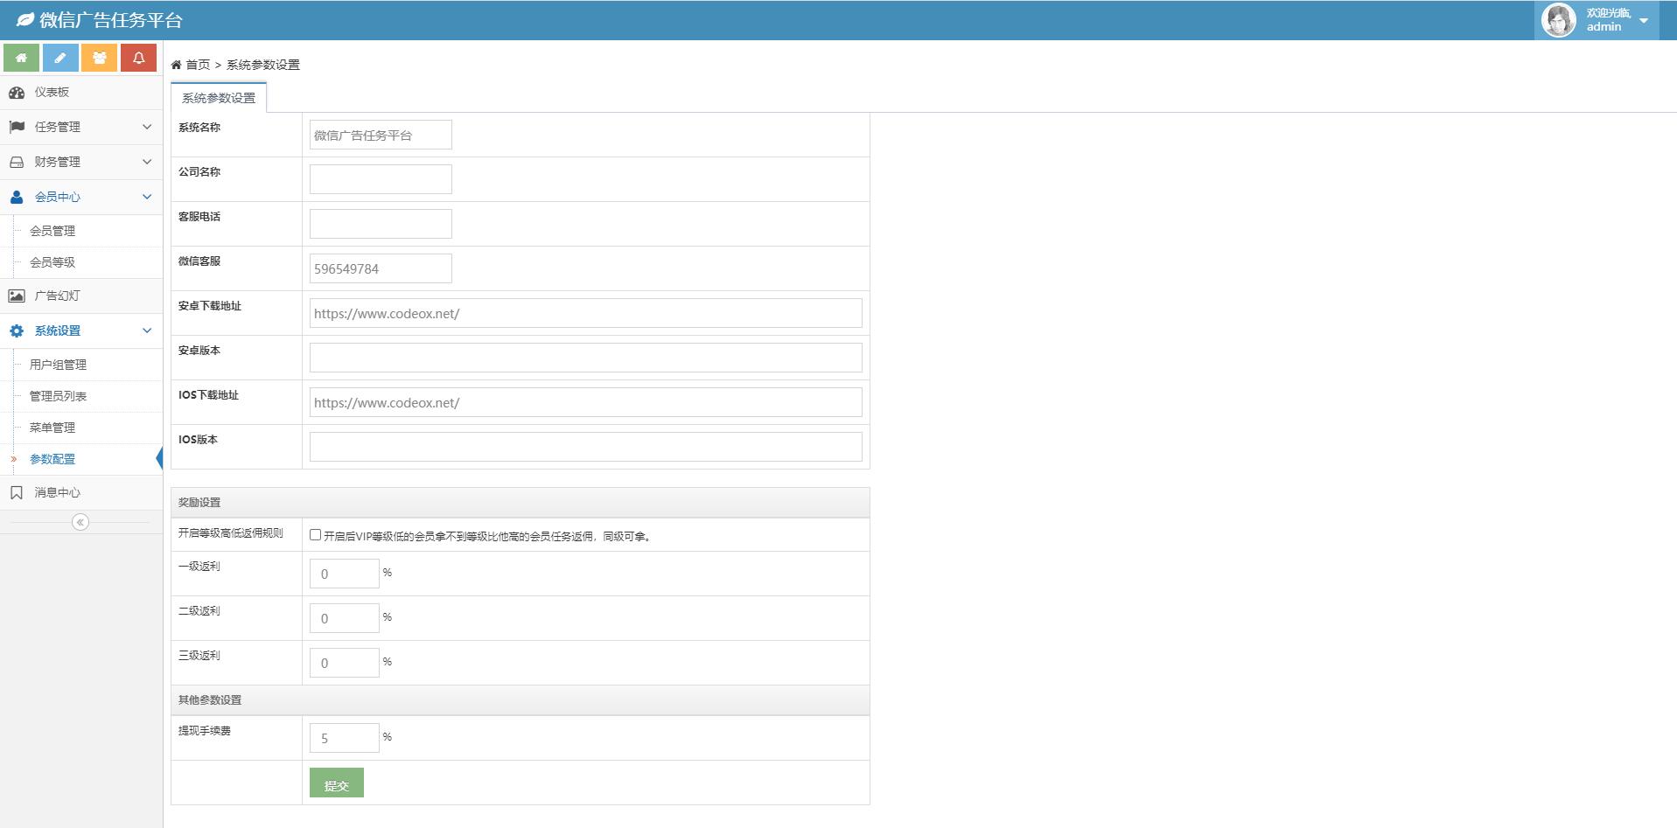Screen dimensions: 1677x828
Task: Open 会员管理 in the sidebar
Action: coord(52,231)
